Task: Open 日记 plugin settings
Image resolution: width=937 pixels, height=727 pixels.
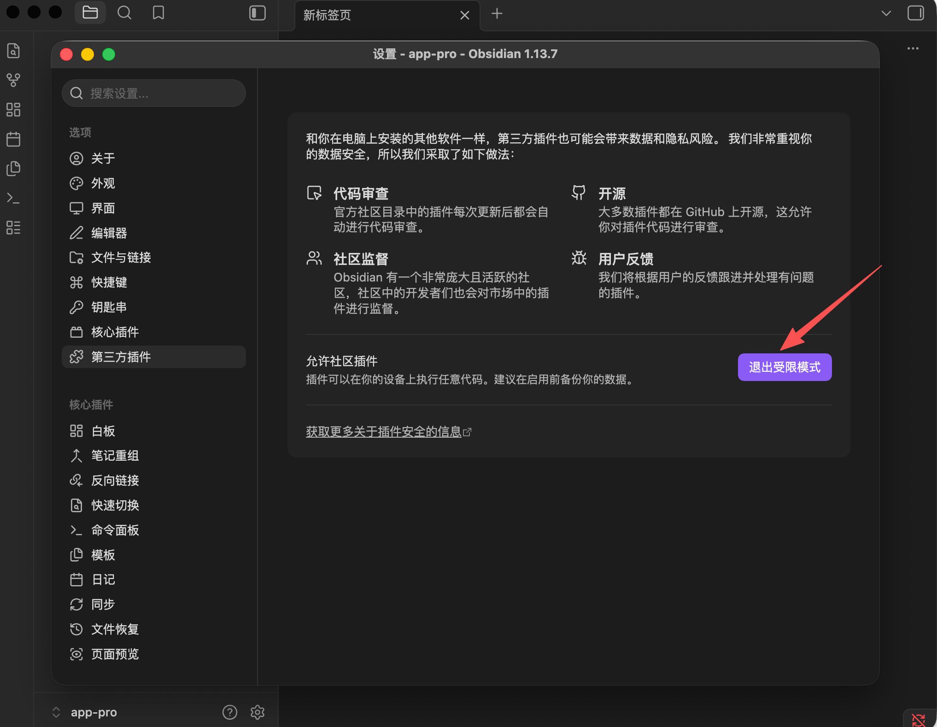Action: (x=154, y=580)
